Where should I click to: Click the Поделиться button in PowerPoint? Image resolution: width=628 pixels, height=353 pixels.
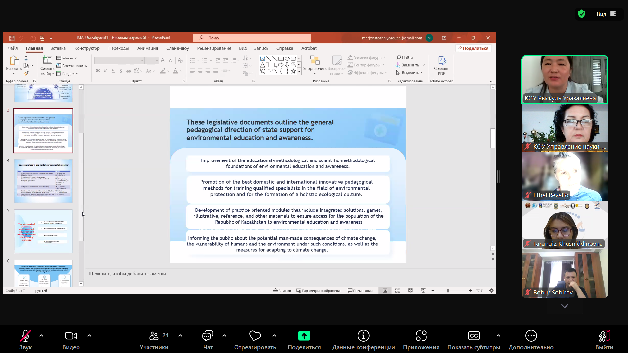click(473, 48)
